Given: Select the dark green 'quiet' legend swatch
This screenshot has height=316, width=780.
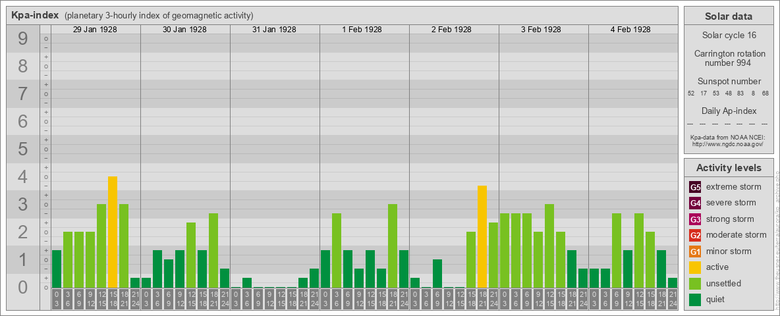Looking at the screenshot, I should click(695, 299).
